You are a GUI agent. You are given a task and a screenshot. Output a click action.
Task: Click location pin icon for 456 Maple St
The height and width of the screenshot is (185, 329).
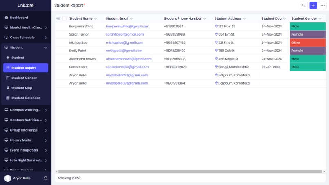pos(216,58)
